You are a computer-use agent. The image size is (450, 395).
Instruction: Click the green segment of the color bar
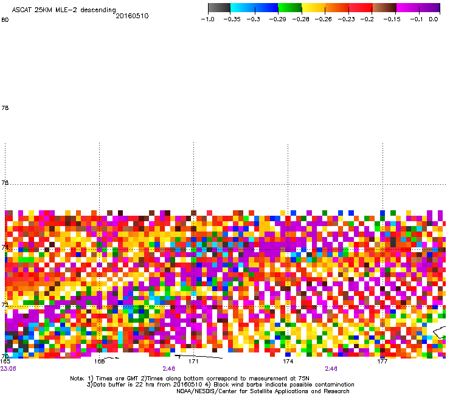[290, 8]
